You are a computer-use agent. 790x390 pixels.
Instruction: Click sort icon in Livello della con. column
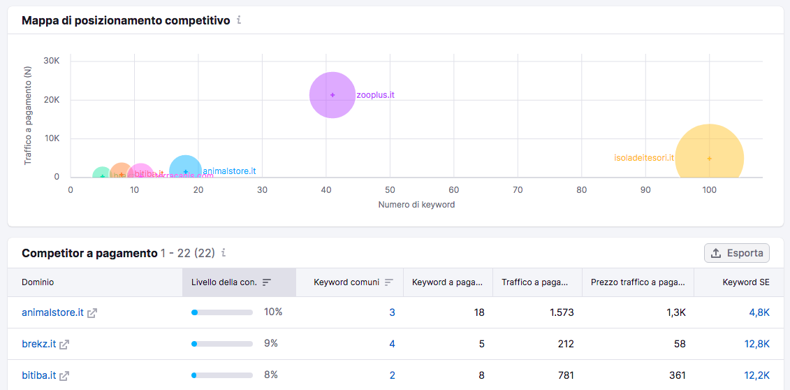point(267,282)
